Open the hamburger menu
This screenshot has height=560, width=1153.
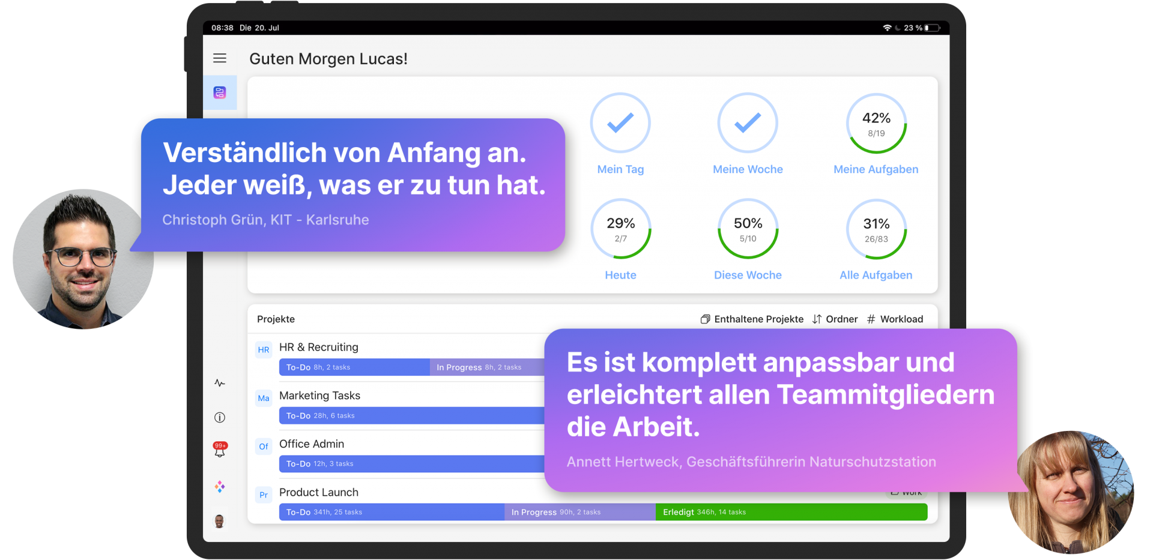pyautogui.click(x=220, y=58)
